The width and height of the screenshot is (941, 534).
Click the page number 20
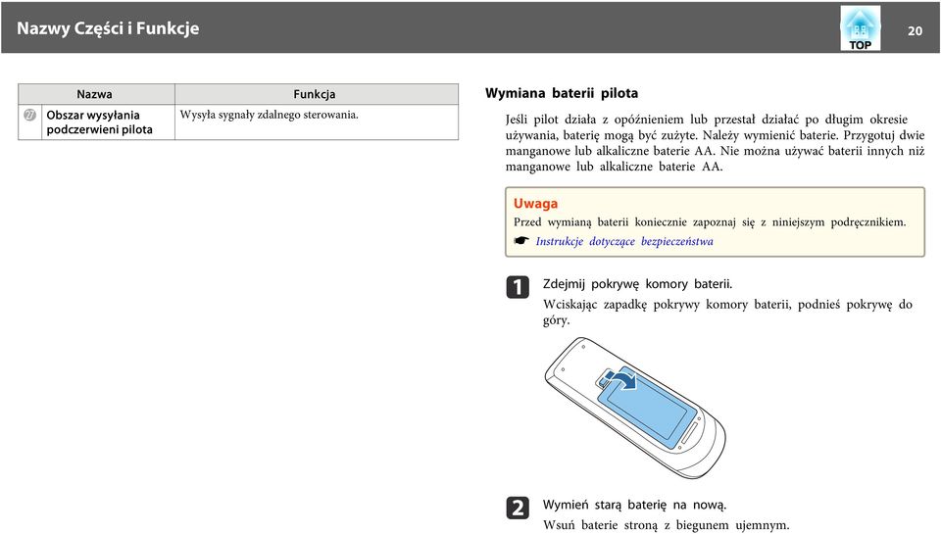click(x=915, y=30)
